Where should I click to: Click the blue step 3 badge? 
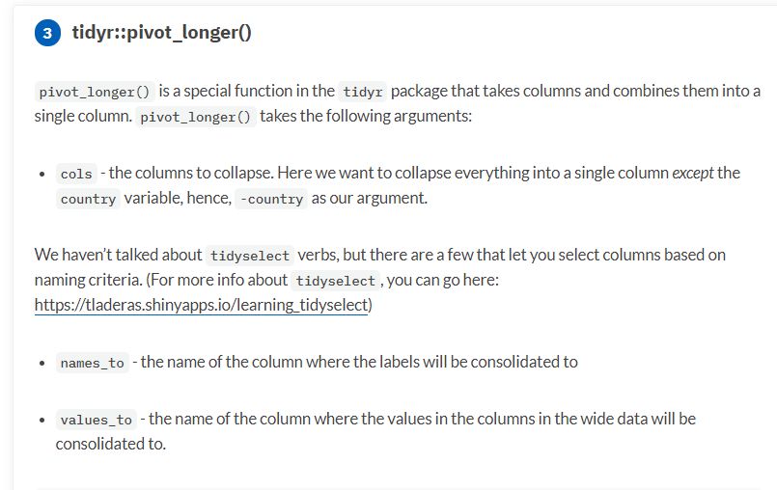47,33
